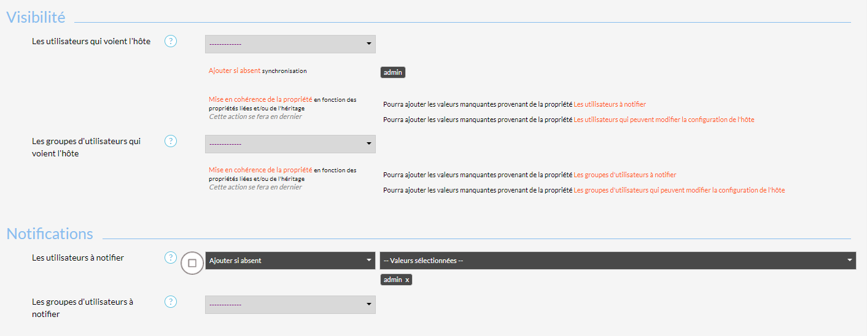Toggle the round checkbox beside "Ajouter si absent" dropdown

[x=192, y=263]
